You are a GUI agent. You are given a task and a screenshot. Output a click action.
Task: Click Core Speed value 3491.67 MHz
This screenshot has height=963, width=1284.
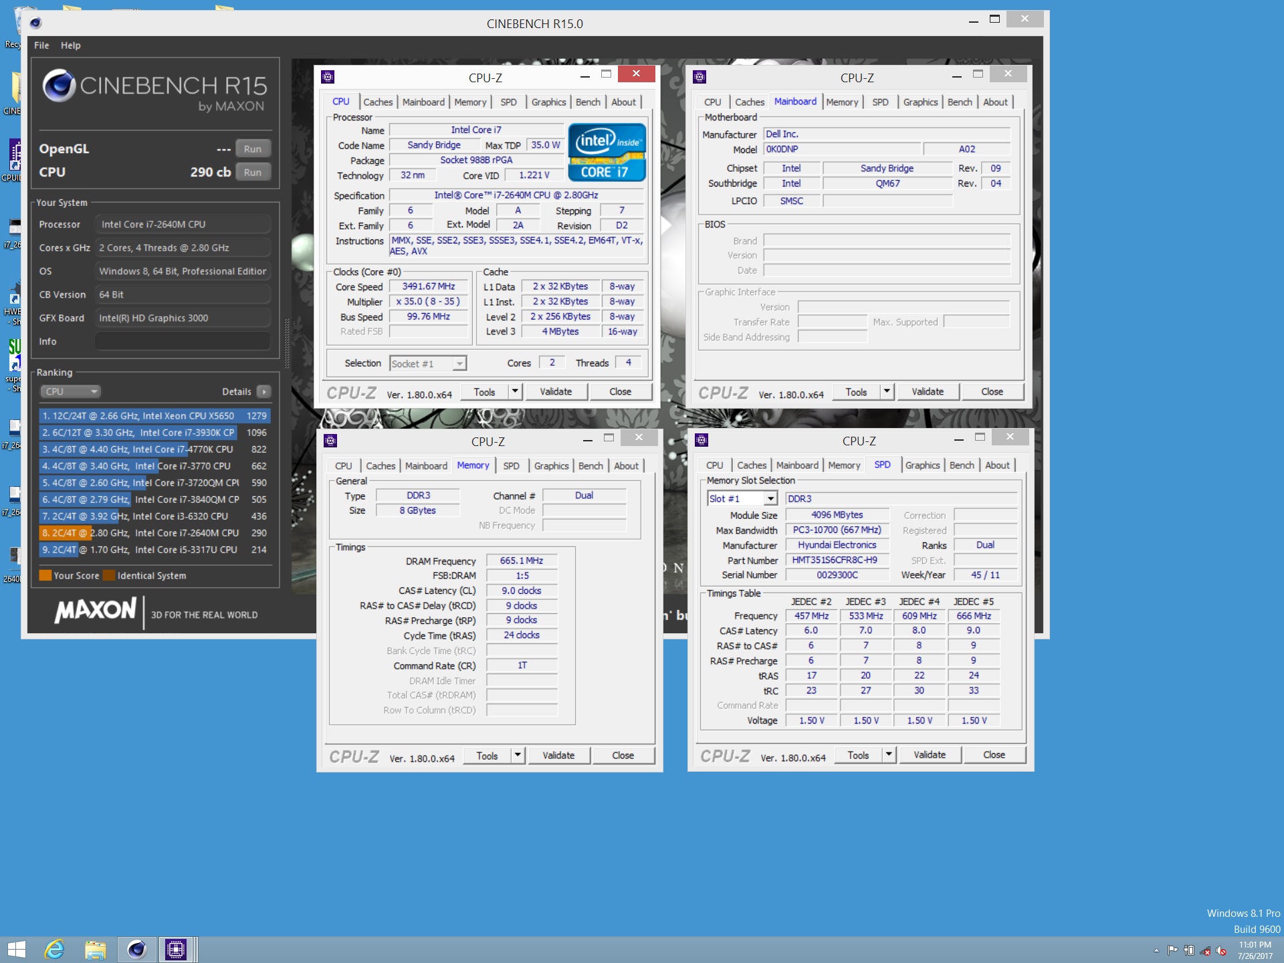428,286
